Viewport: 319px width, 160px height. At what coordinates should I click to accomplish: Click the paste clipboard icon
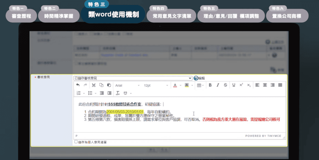coord(109,85)
